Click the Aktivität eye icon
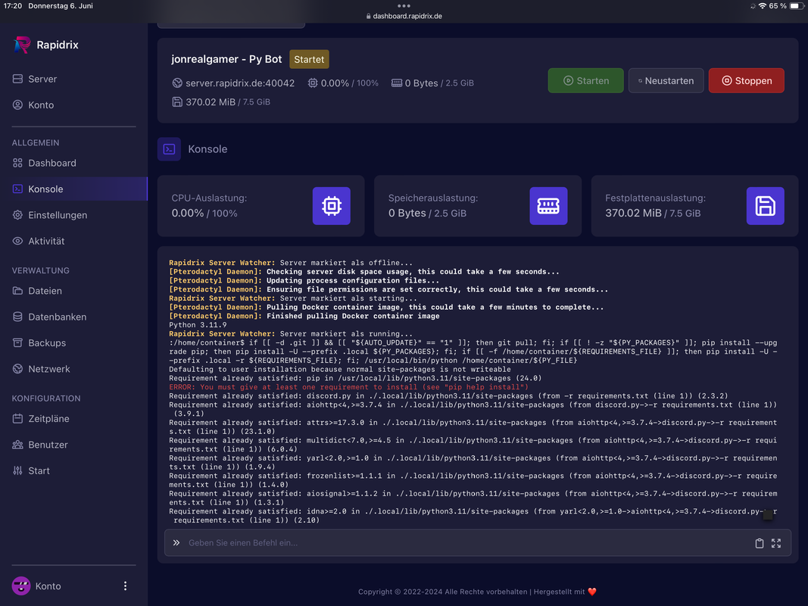This screenshot has width=808, height=606. point(17,241)
